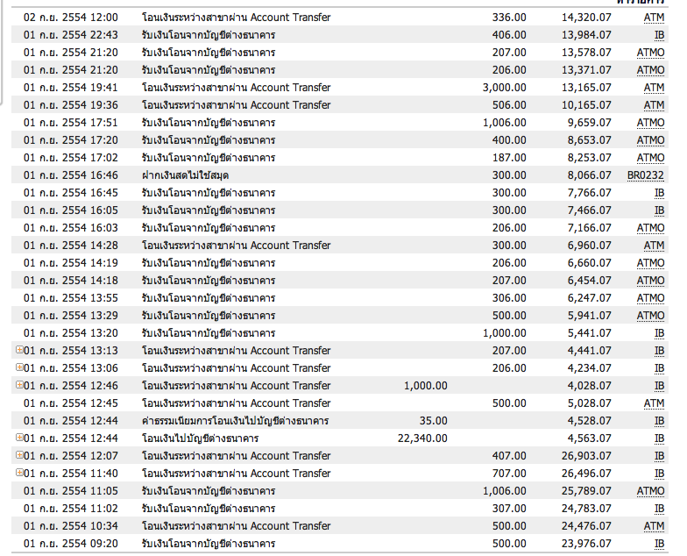Select balance 10,165.07
This screenshot has width=687, height=556.
(586, 105)
